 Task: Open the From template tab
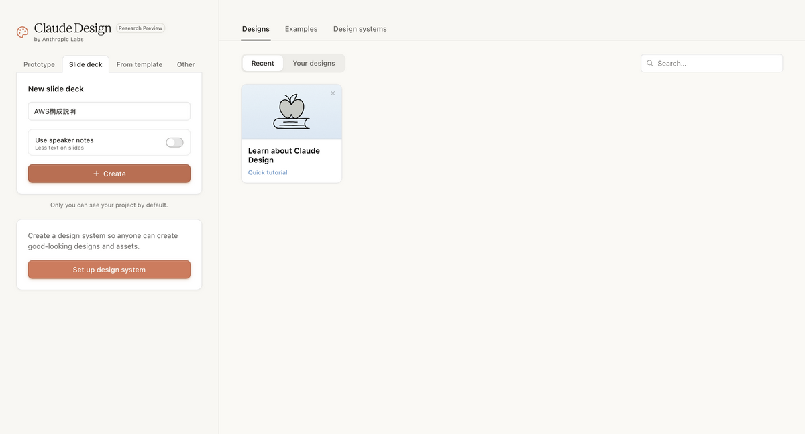pyautogui.click(x=140, y=64)
